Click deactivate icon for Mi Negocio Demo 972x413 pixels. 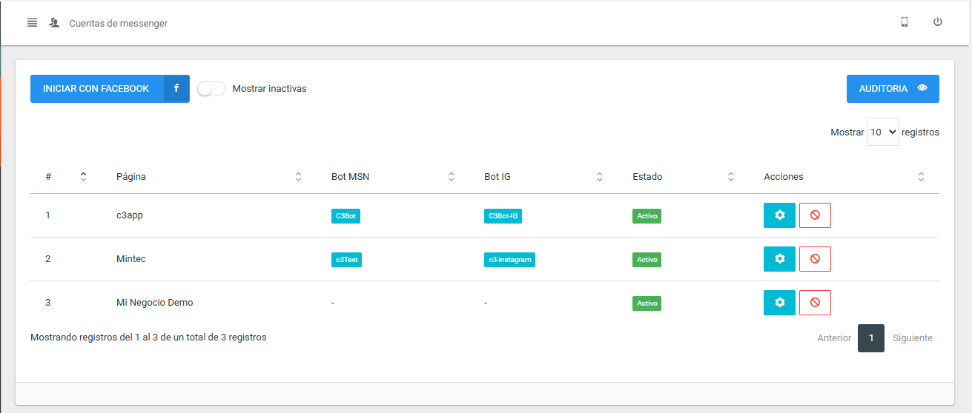pos(815,303)
